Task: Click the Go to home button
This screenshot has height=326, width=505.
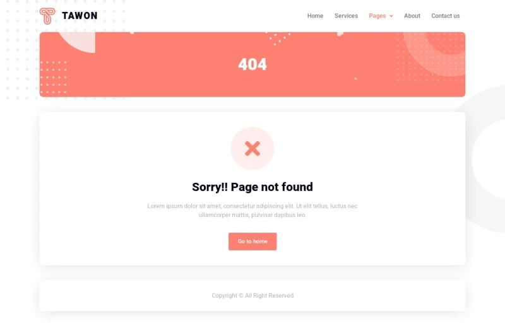Action: tap(252, 242)
